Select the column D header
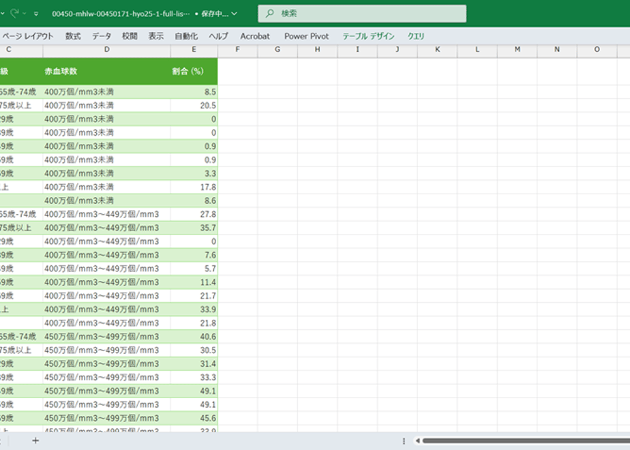The width and height of the screenshot is (630, 450). click(x=106, y=49)
